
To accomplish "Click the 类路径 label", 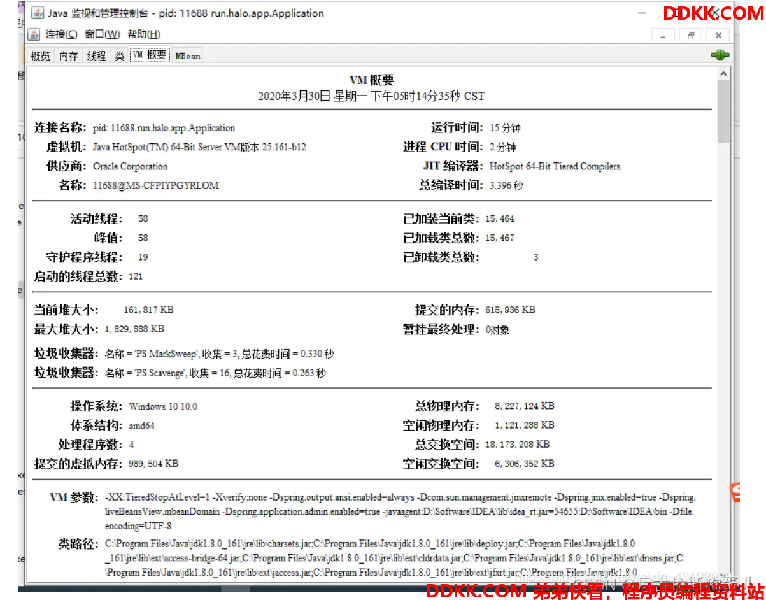I will coord(80,544).
